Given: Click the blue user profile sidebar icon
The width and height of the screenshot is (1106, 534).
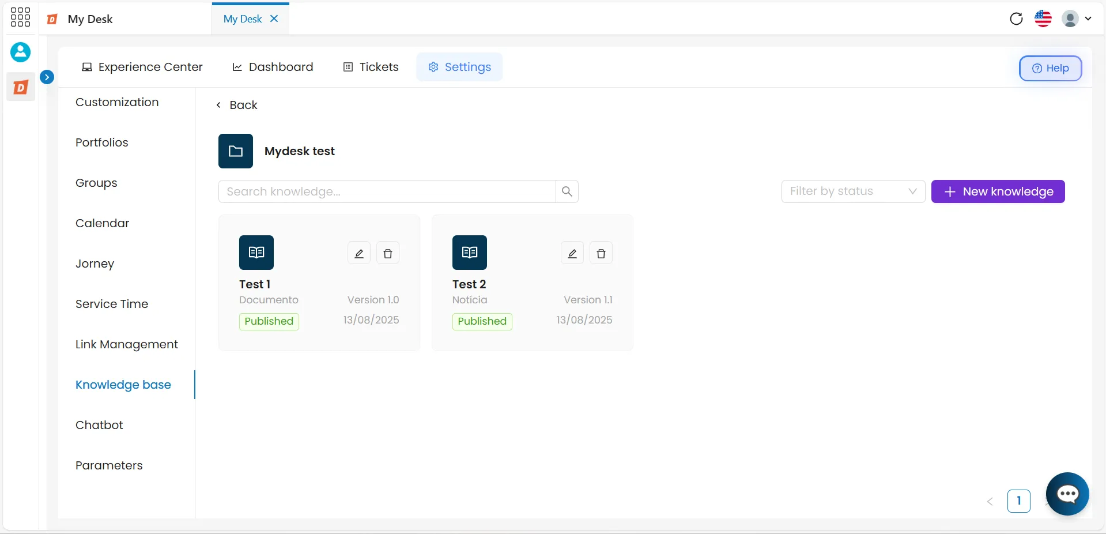Looking at the screenshot, I should pyautogui.click(x=20, y=52).
